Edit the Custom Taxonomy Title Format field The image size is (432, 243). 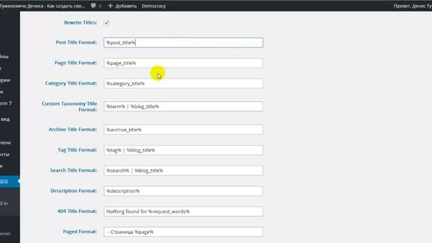[x=183, y=107]
